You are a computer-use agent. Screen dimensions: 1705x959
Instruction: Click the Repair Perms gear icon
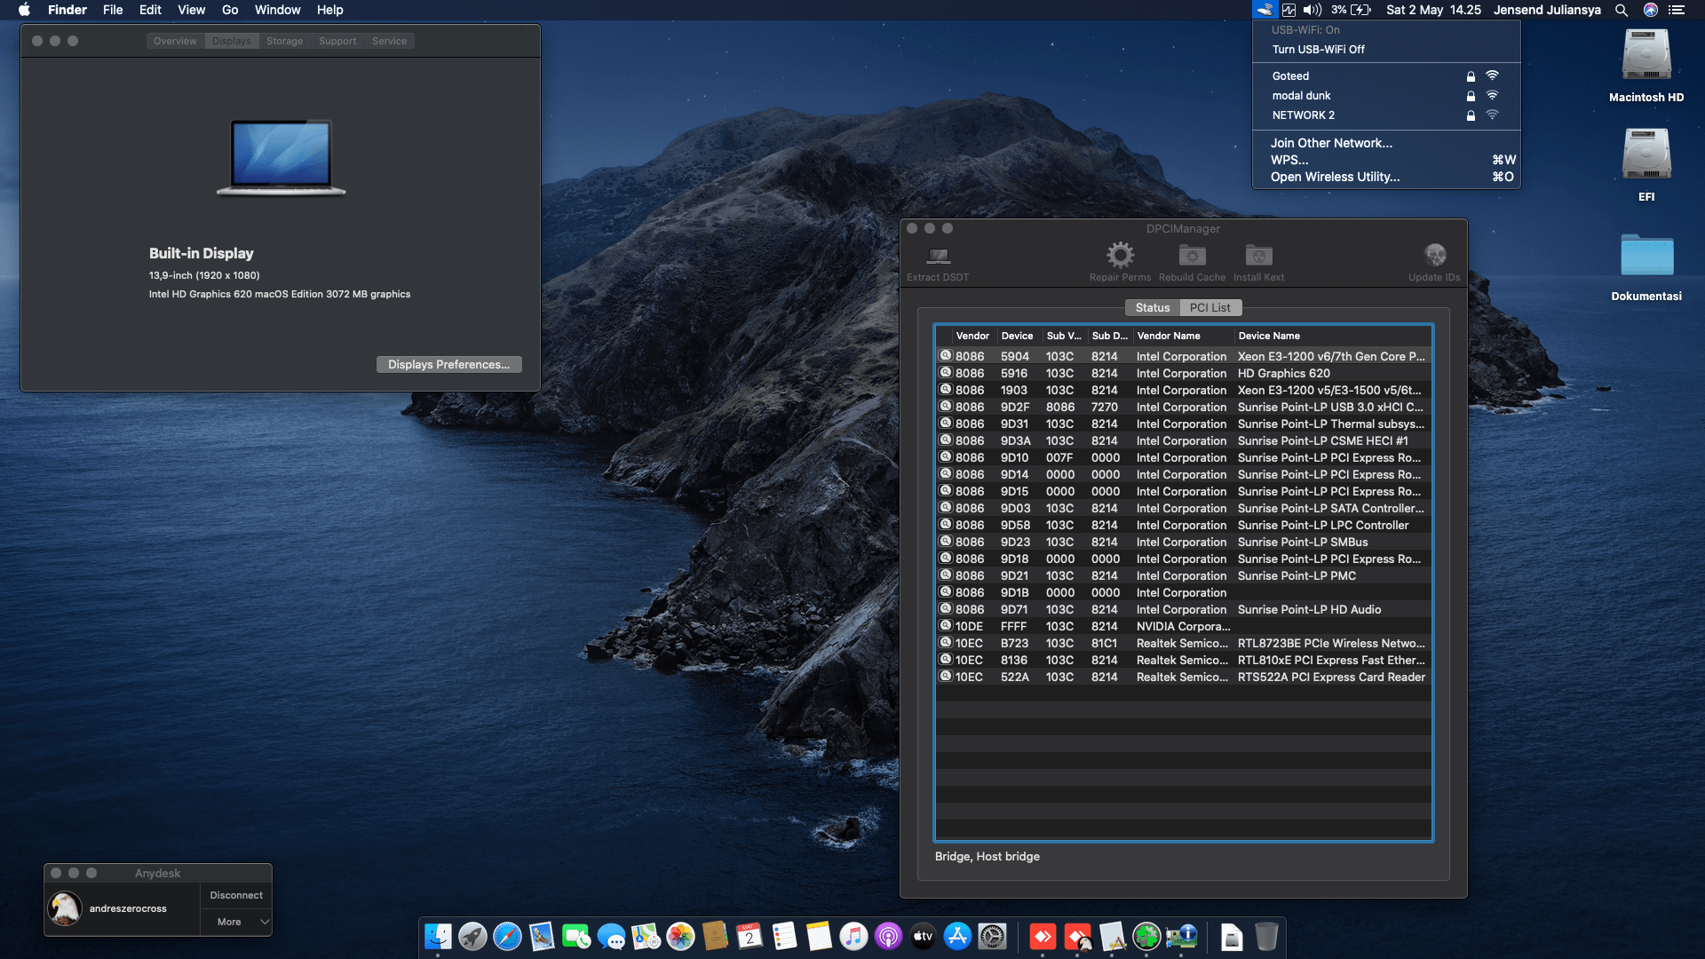click(x=1120, y=256)
